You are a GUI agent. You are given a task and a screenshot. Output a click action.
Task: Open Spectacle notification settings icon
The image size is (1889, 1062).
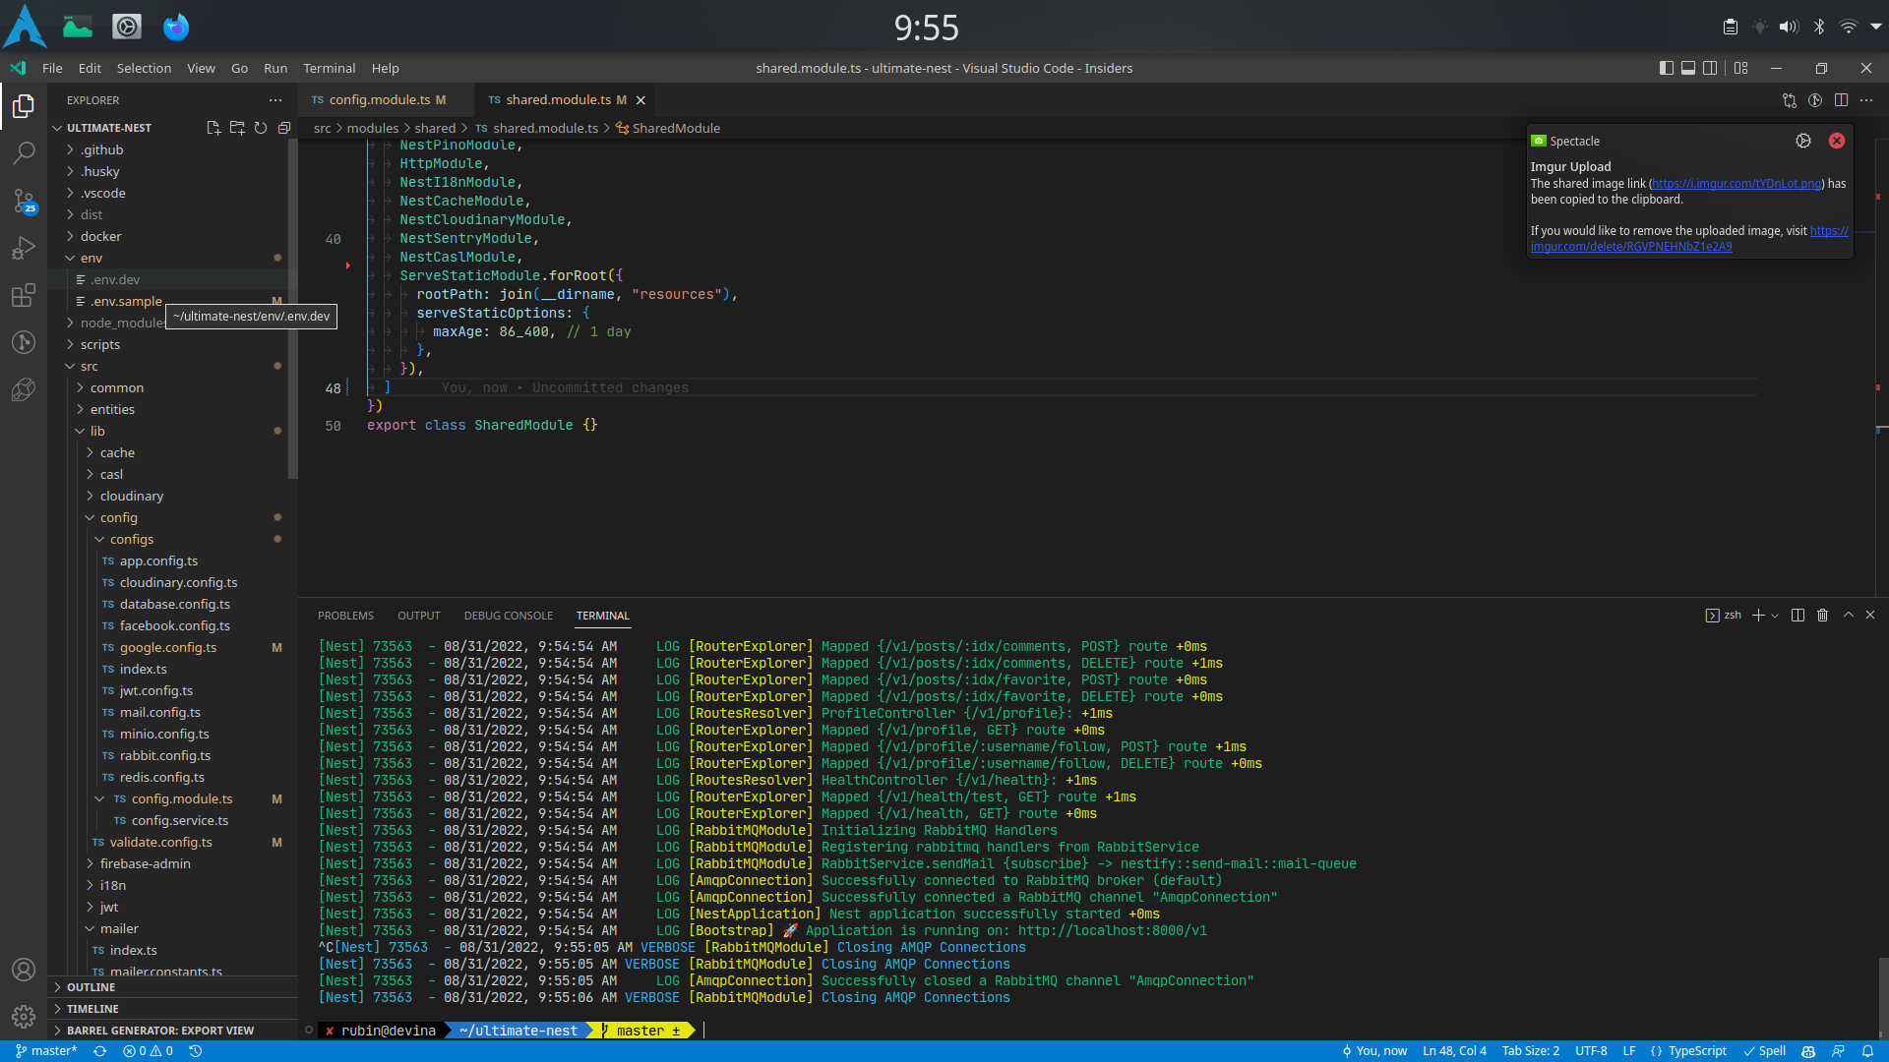click(1802, 141)
